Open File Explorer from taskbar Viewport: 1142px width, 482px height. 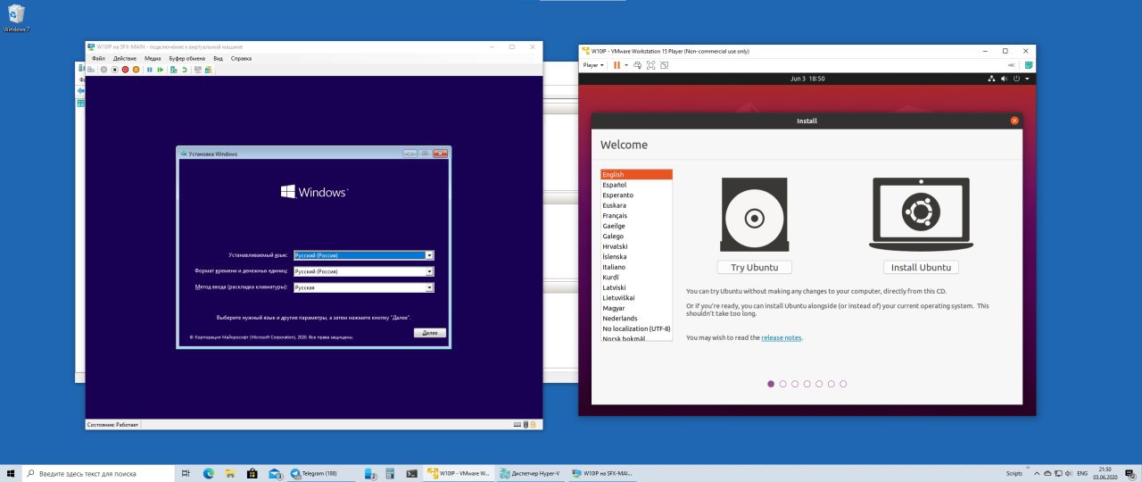230,473
